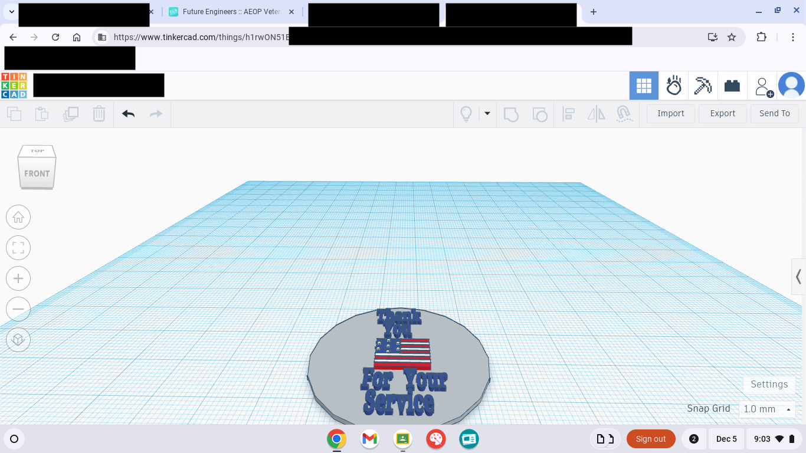Open the red paint palette app in shelf
This screenshot has height=453, width=806.
tap(436, 439)
